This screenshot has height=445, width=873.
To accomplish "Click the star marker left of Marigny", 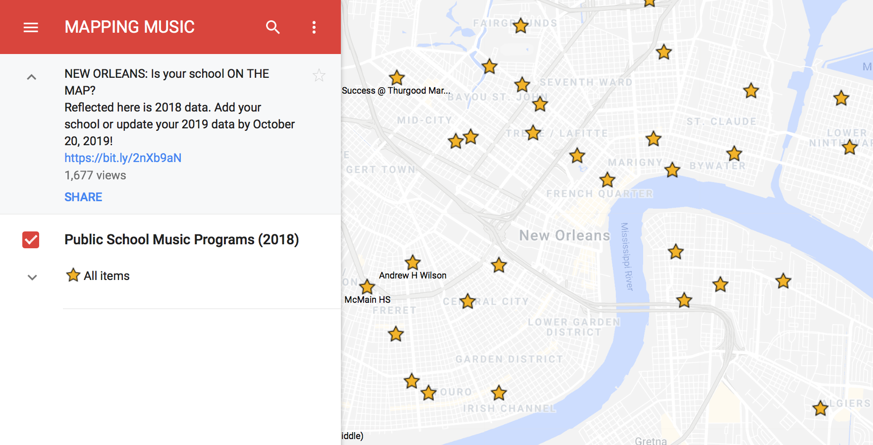I will click(x=577, y=156).
